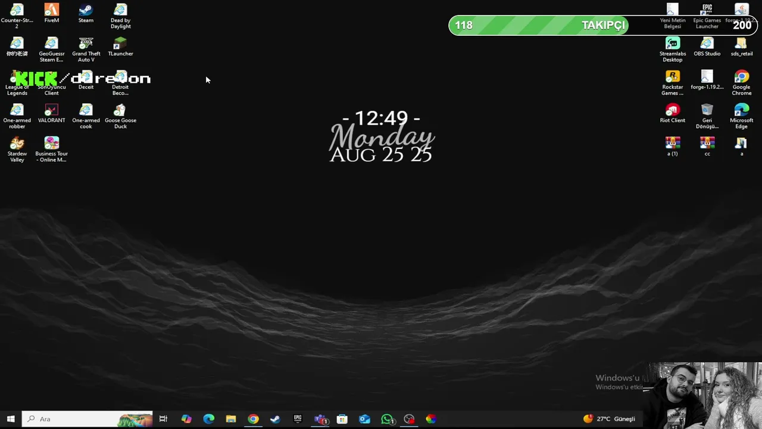Open the Dead by Daylight shortcut
Image resolution: width=762 pixels, height=429 pixels.
pyautogui.click(x=120, y=16)
